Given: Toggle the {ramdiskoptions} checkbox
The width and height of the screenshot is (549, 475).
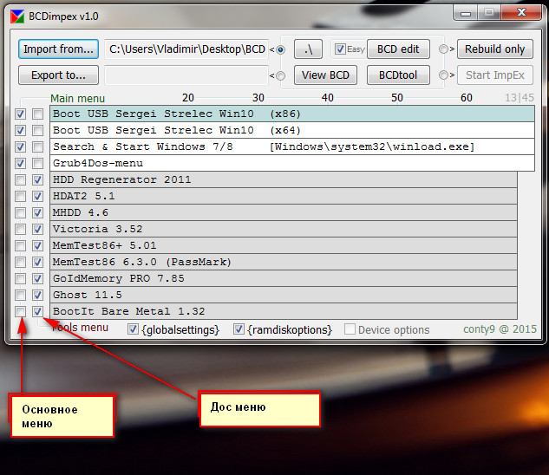Looking at the screenshot, I should point(239,329).
